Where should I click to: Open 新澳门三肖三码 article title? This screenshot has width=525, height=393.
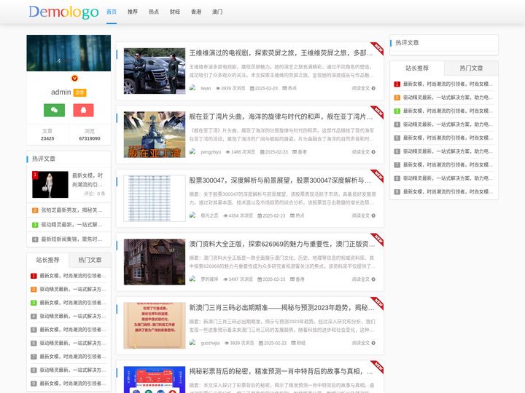(282, 308)
